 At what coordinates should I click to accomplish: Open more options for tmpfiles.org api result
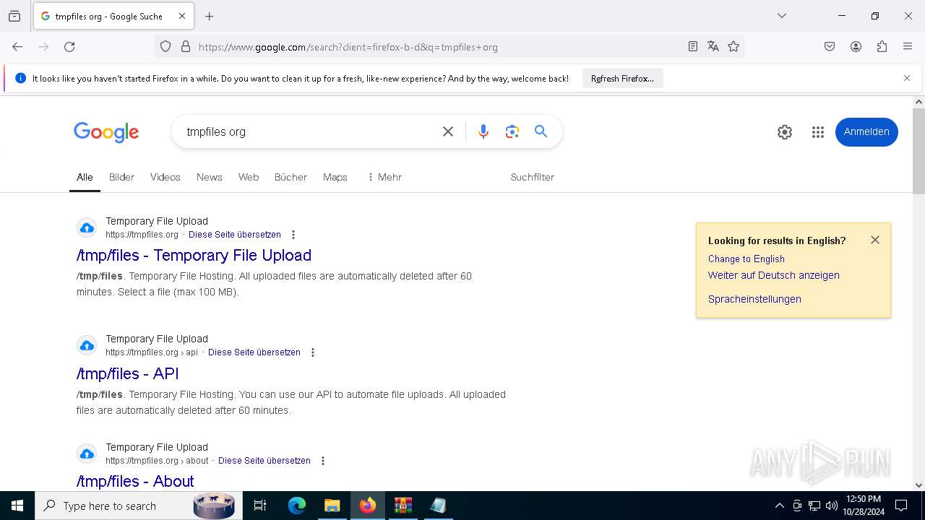click(312, 352)
